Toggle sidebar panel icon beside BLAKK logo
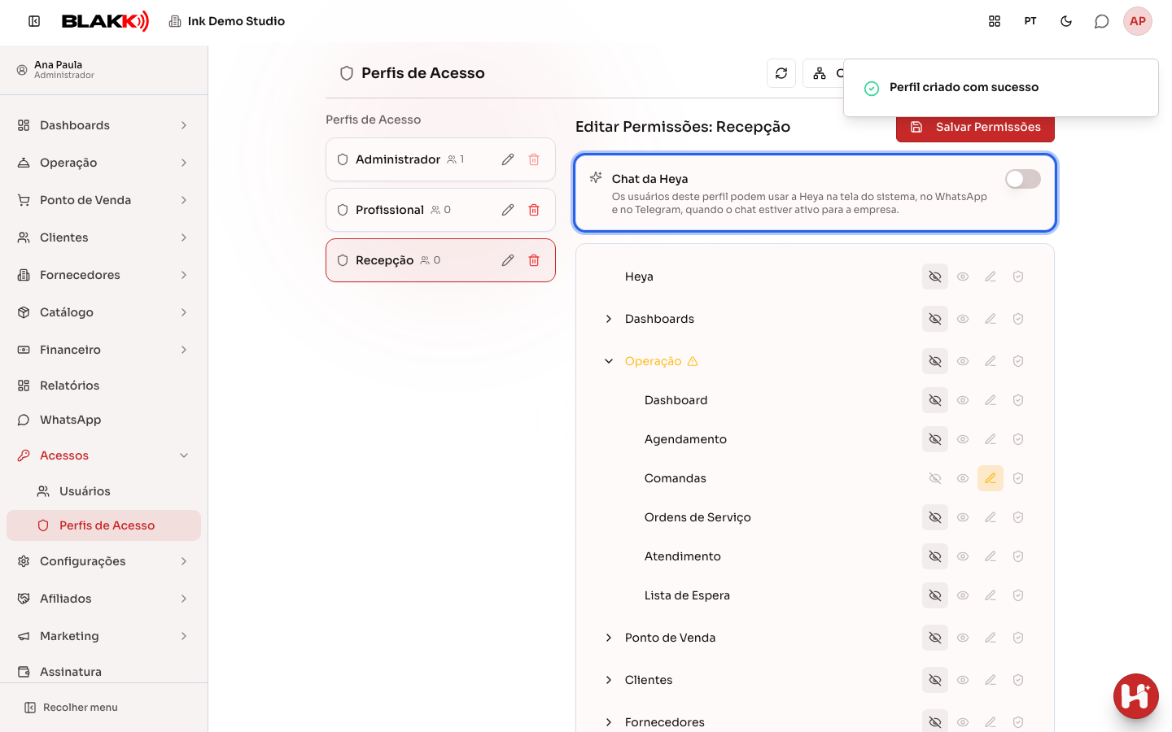1172x732 pixels. [x=34, y=21]
